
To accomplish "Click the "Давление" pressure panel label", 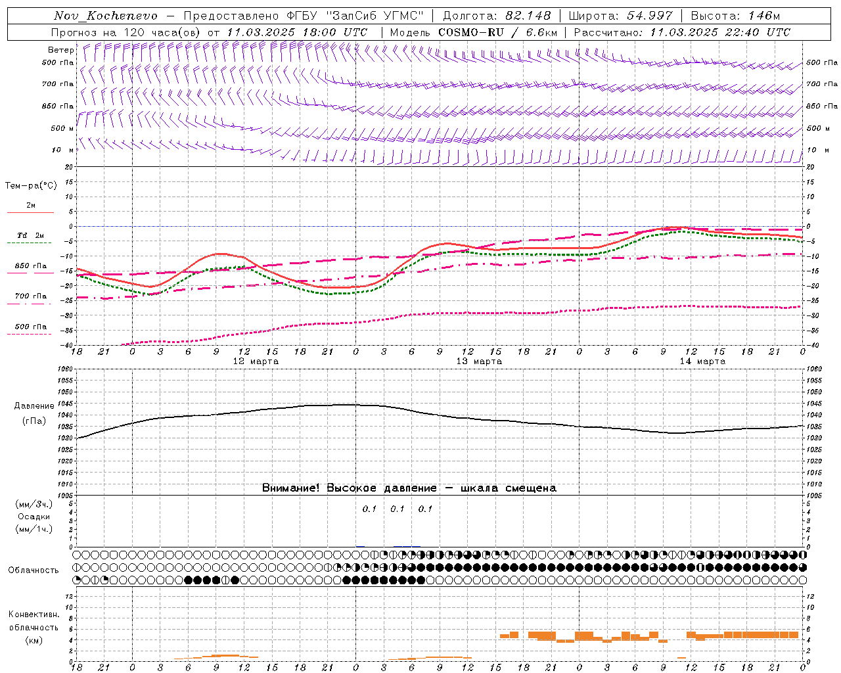I will tap(34, 406).
